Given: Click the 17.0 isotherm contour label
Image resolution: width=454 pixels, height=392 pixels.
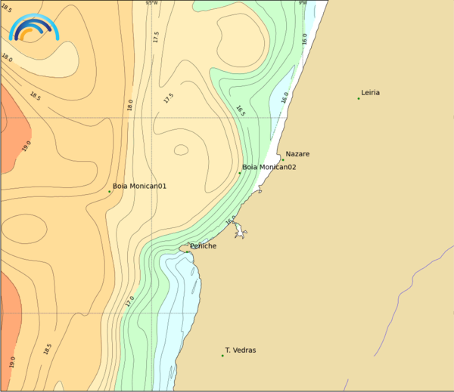Looking at the screenshot, I should 130,301.
